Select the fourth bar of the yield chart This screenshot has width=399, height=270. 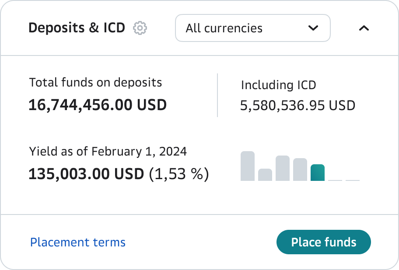[300, 170]
